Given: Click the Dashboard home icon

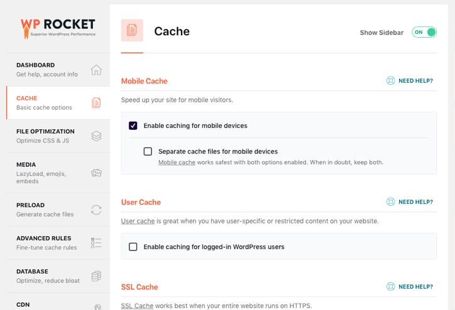Looking at the screenshot, I should (x=96, y=70).
